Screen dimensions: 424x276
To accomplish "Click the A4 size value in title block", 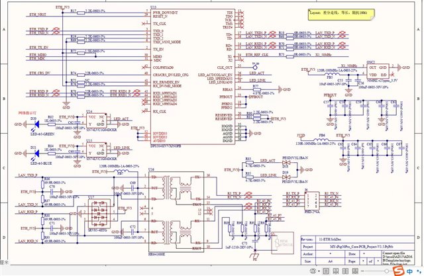I will [x=331, y=261].
